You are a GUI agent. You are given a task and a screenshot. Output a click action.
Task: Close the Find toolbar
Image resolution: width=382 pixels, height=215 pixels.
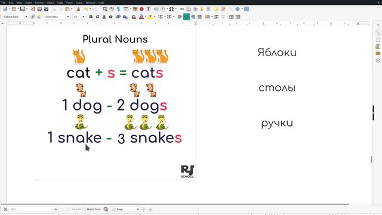[5, 209]
